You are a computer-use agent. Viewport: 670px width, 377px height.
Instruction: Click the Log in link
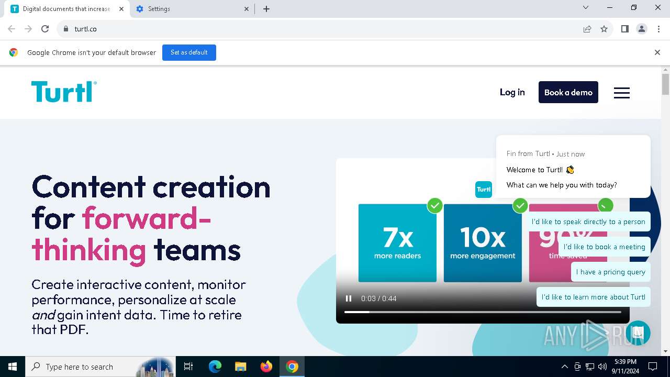(512, 92)
